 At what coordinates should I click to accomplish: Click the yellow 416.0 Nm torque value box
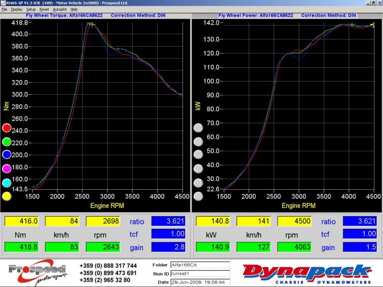[22, 221]
